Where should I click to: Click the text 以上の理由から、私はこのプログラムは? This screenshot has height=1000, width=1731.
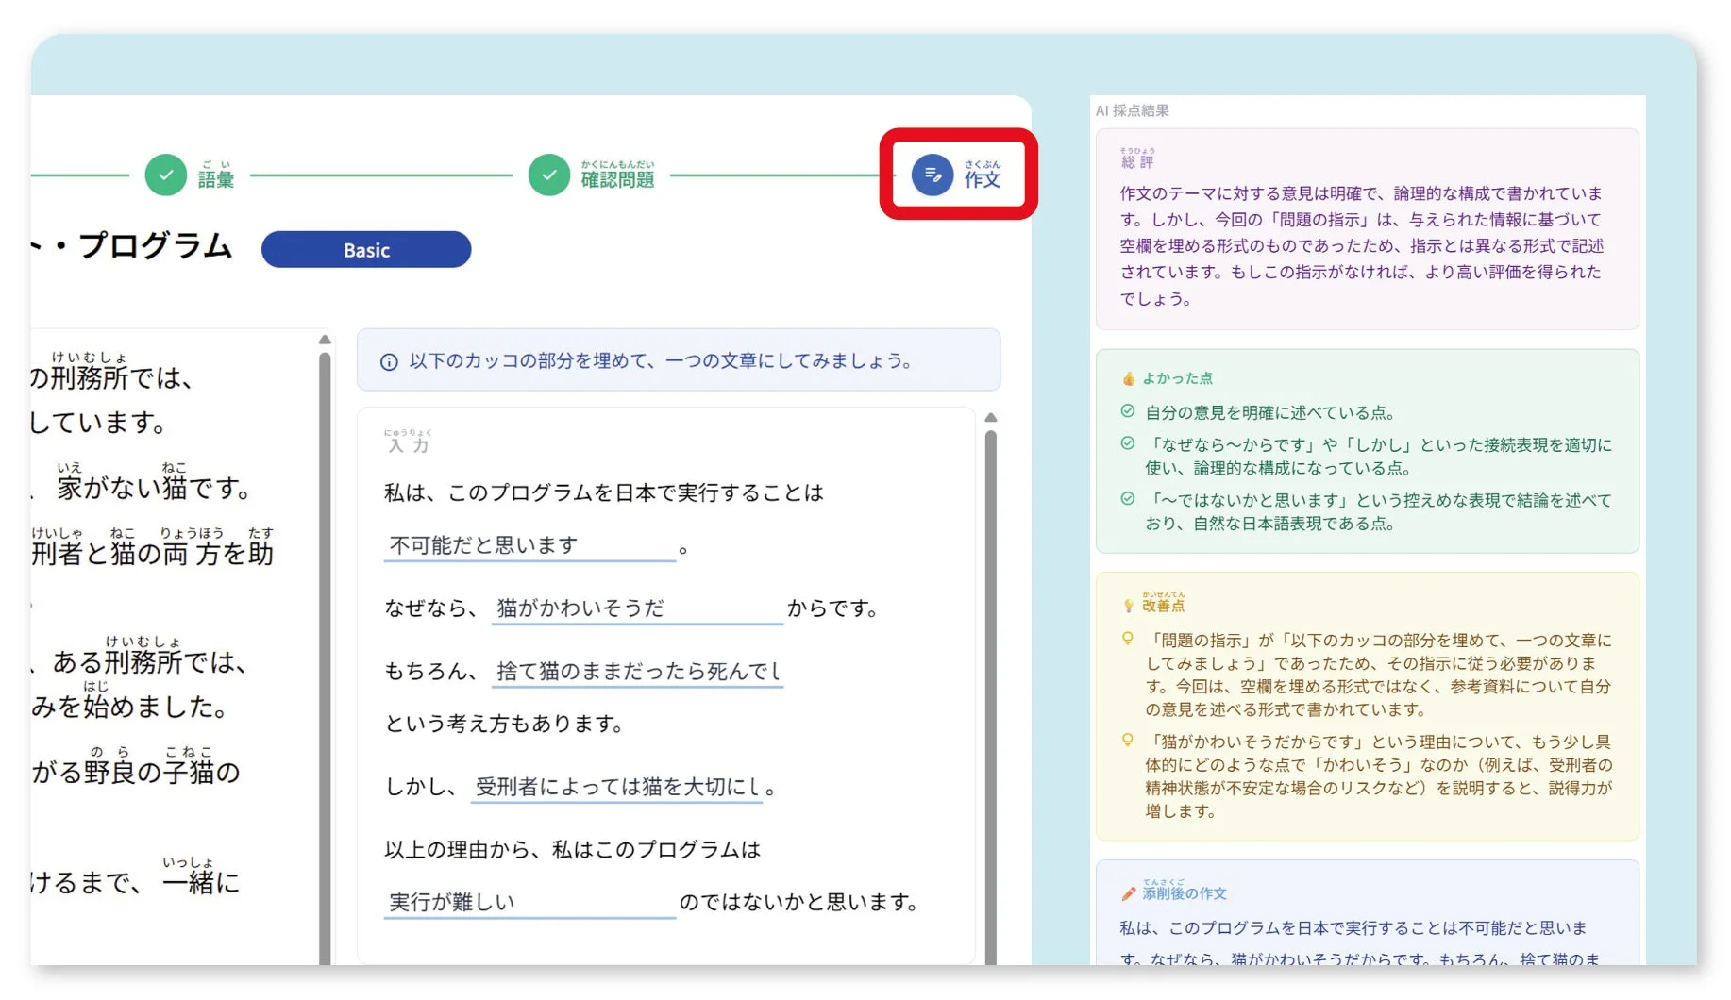coord(572,850)
